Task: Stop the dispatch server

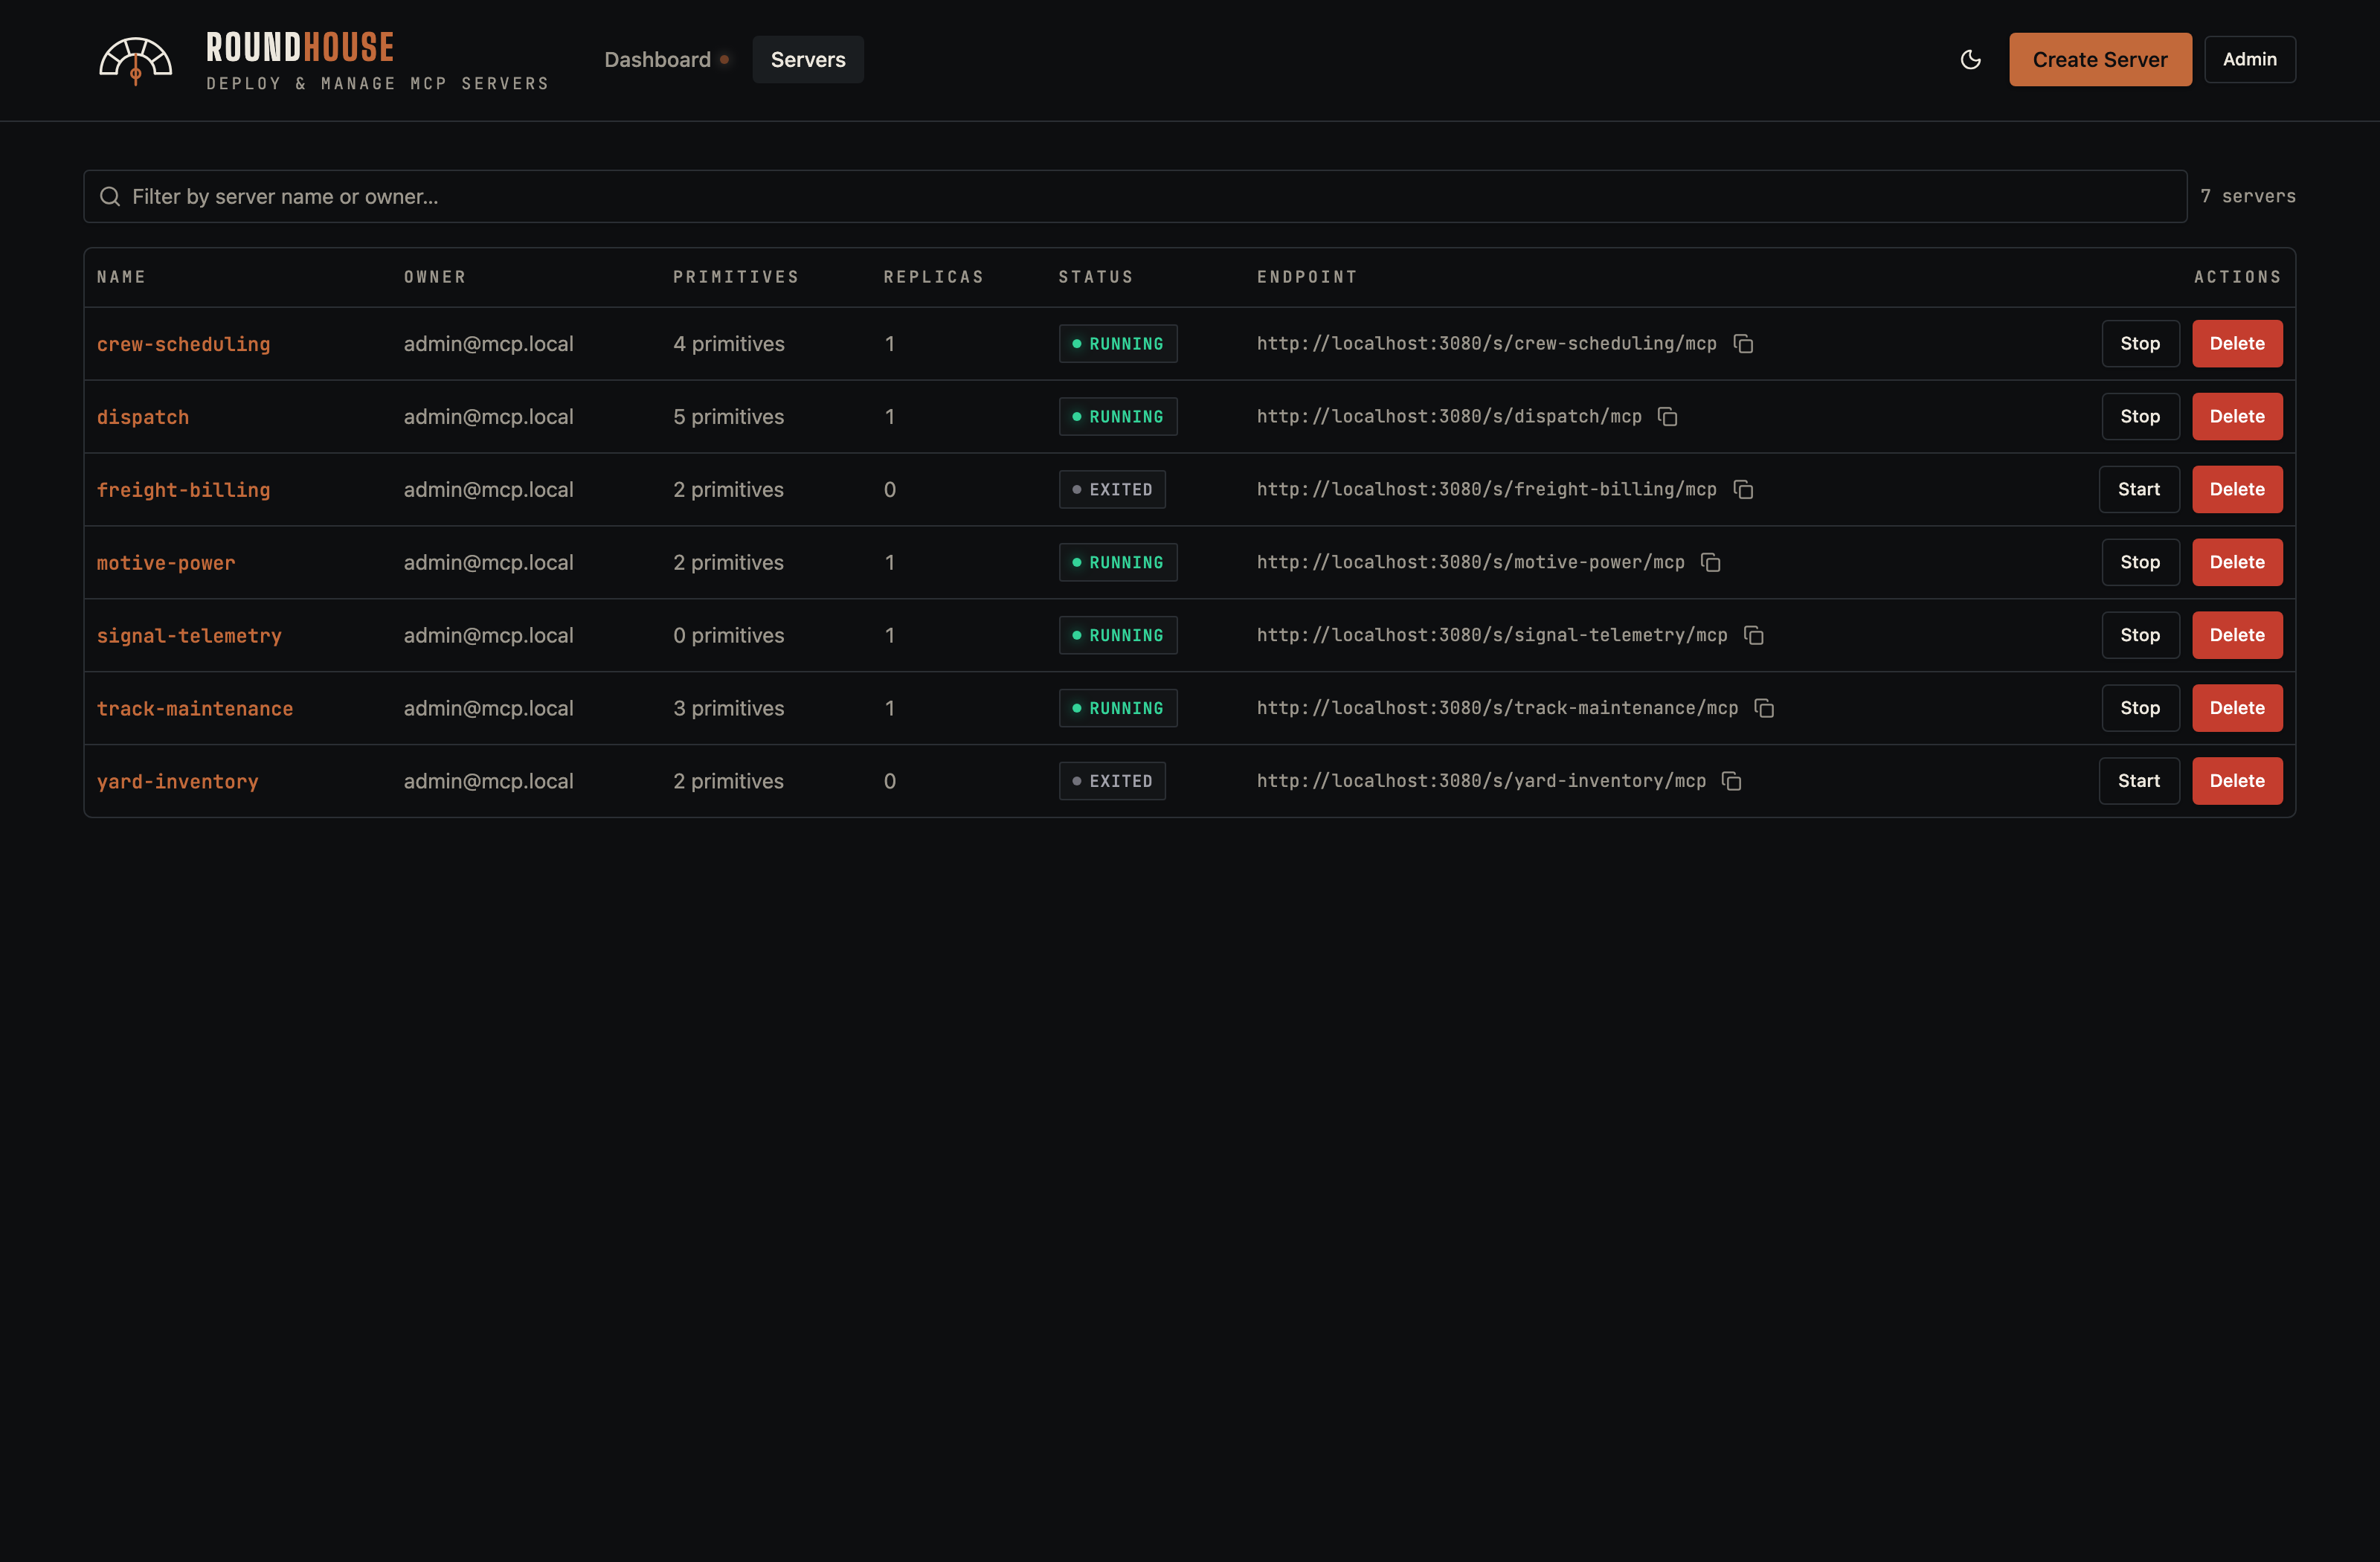Action: point(2140,417)
